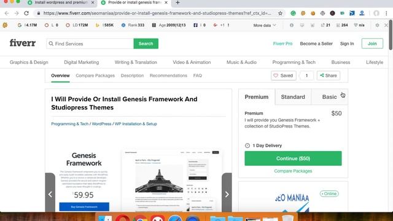Select the Overview tab
This screenshot has height=221, width=393.
[60, 76]
